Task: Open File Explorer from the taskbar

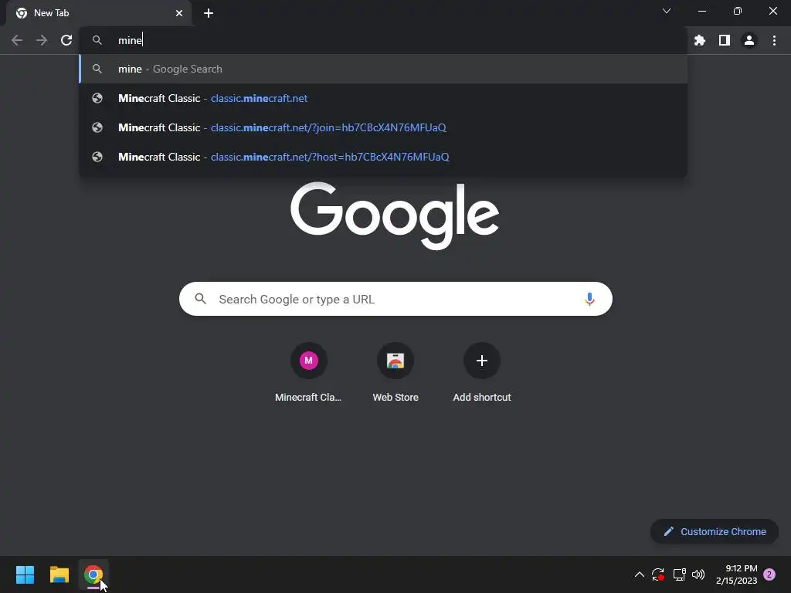Action: click(59, 574)
